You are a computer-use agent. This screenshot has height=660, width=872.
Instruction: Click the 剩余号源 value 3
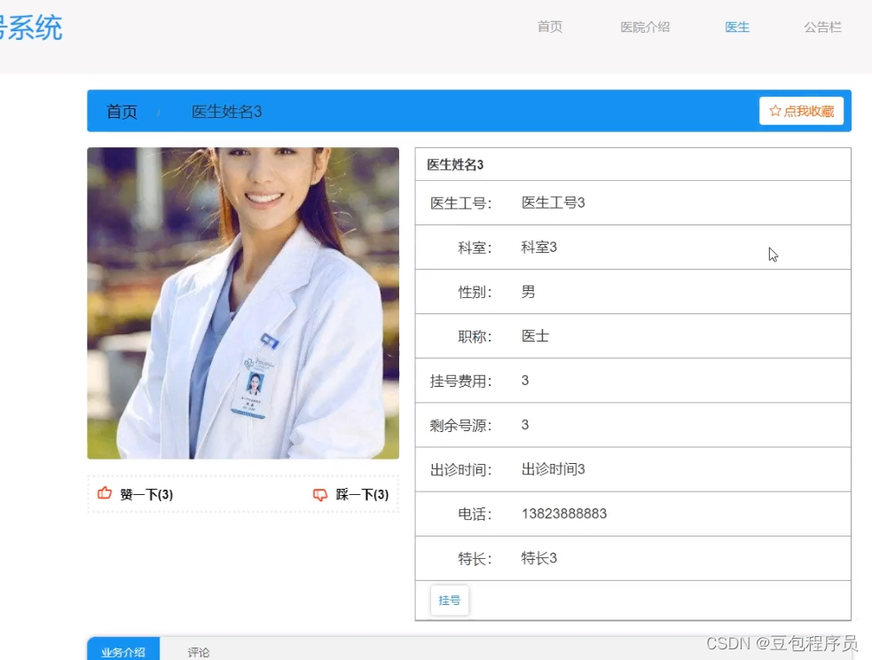click(x=525, y=425)
